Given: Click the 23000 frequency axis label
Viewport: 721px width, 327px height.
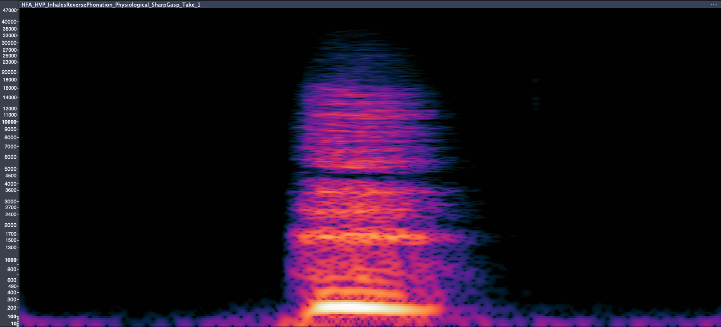Looking at the screenshot, I should click(x=10, y=62).
